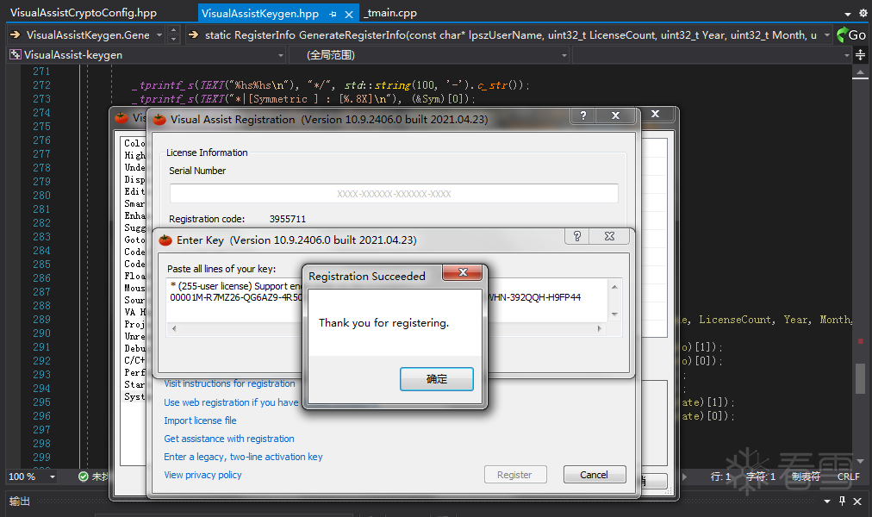Switch to the _tmain.cpp tab

391,12
